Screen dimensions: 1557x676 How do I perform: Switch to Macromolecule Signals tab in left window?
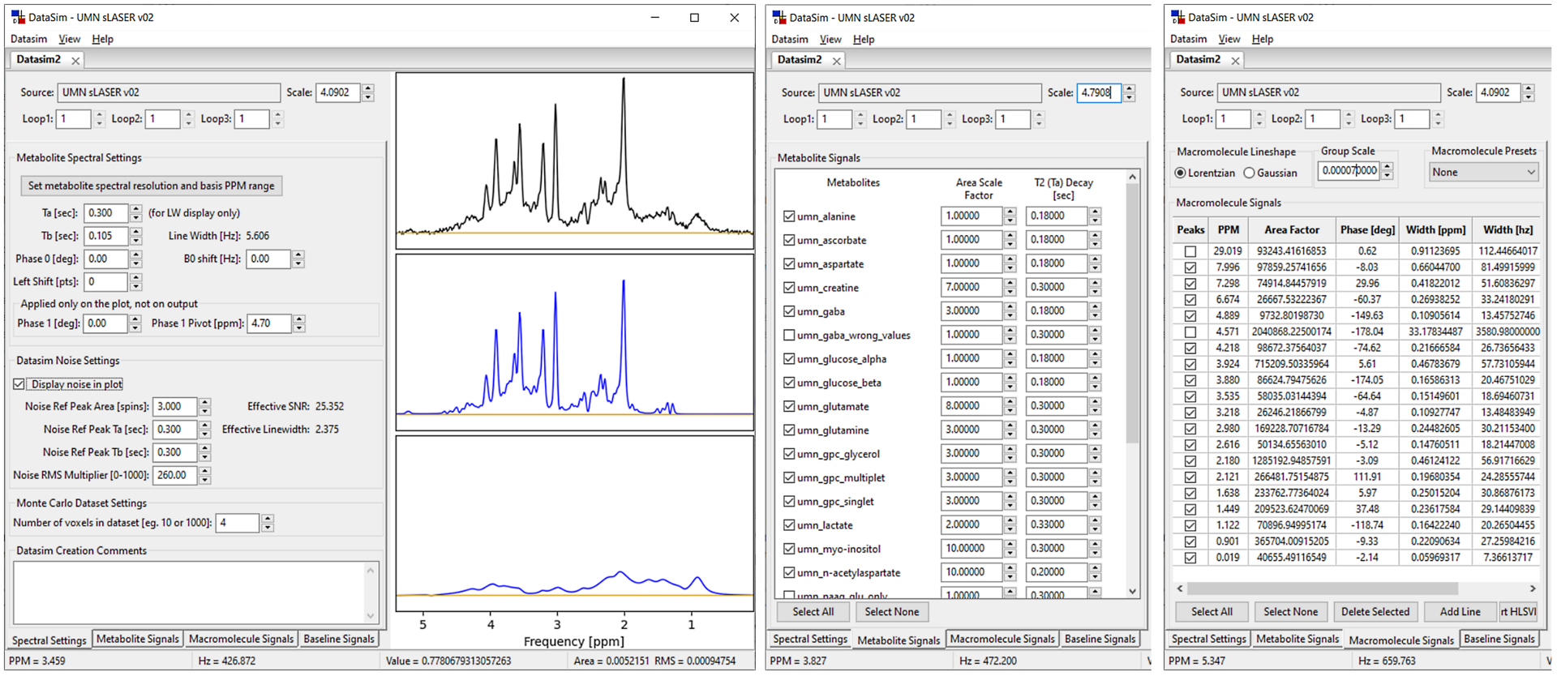click(x=241, y=639)
